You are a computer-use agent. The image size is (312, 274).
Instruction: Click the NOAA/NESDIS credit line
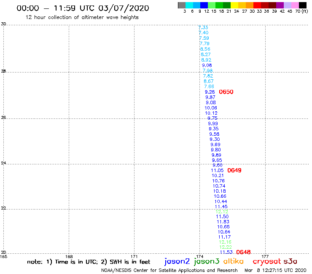point(169,270)
